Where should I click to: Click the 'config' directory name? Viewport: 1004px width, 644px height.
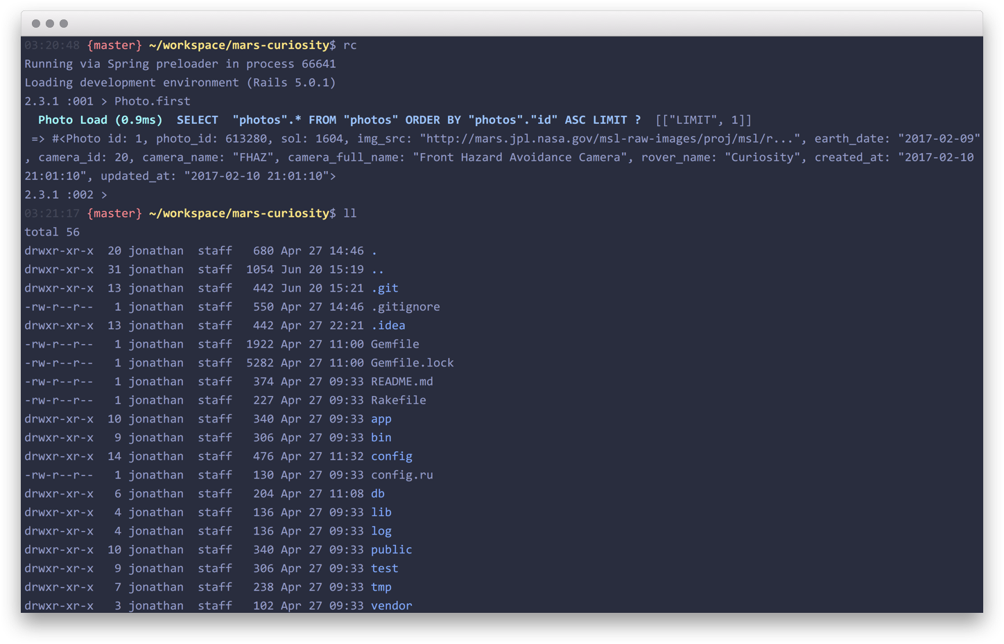[x=392, y=456]
